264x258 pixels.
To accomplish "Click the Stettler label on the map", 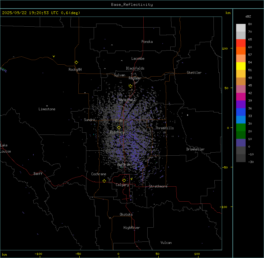I will click(194, 73).
